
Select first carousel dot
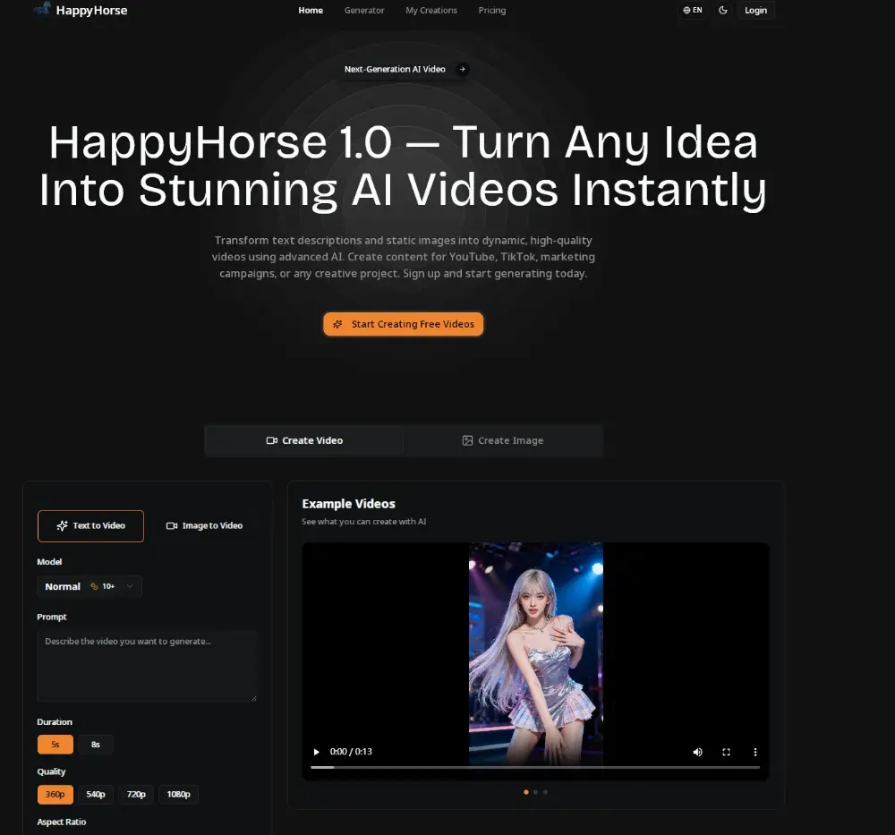[x=525, y=792]
